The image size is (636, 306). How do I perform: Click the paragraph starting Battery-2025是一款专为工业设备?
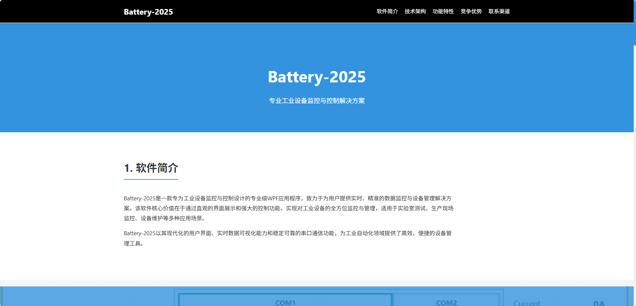click(289, 208)
